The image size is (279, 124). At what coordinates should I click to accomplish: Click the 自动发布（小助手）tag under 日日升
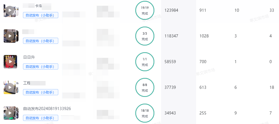(x=41, y=66)
